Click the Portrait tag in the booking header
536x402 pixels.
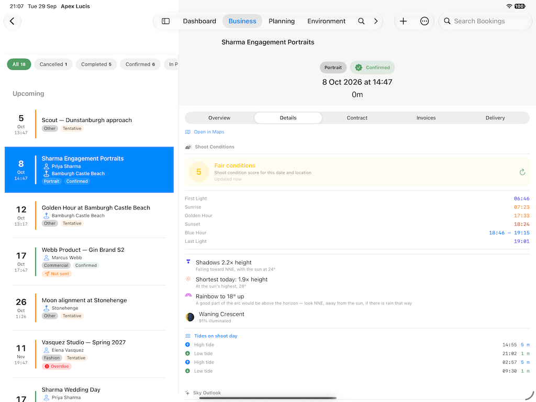(333, 68)
